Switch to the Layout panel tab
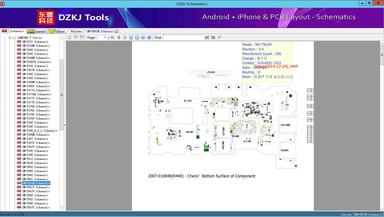Image resolution: width=384 pixels, height=217 pixels. coord(36,31)
